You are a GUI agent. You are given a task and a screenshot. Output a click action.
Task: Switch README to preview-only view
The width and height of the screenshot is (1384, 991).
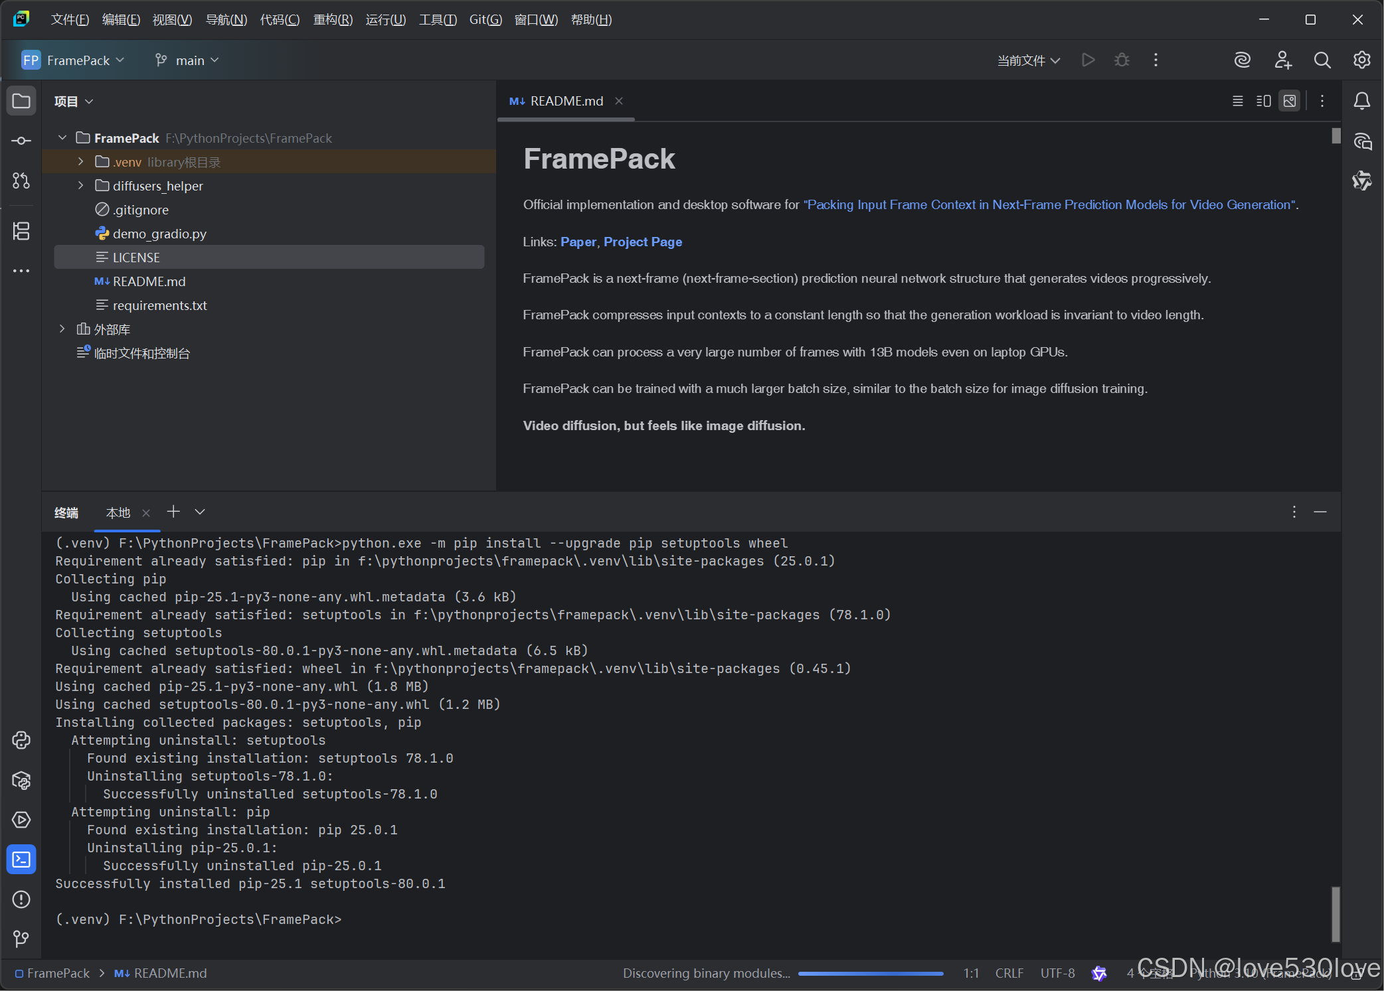[x=1289, y=101]
